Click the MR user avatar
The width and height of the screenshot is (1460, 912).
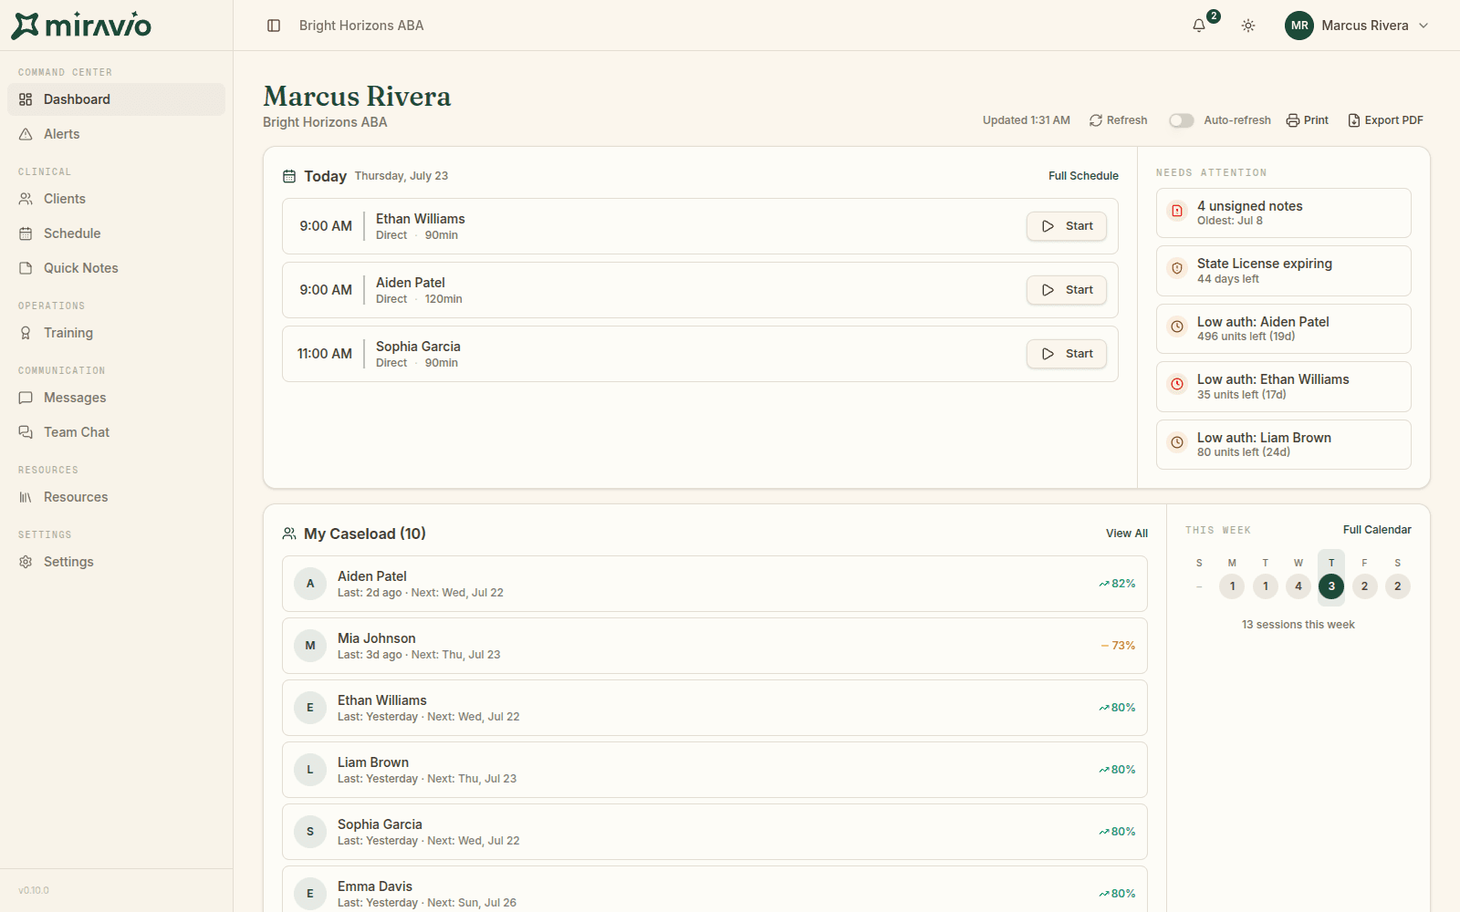coord(1299,26)
